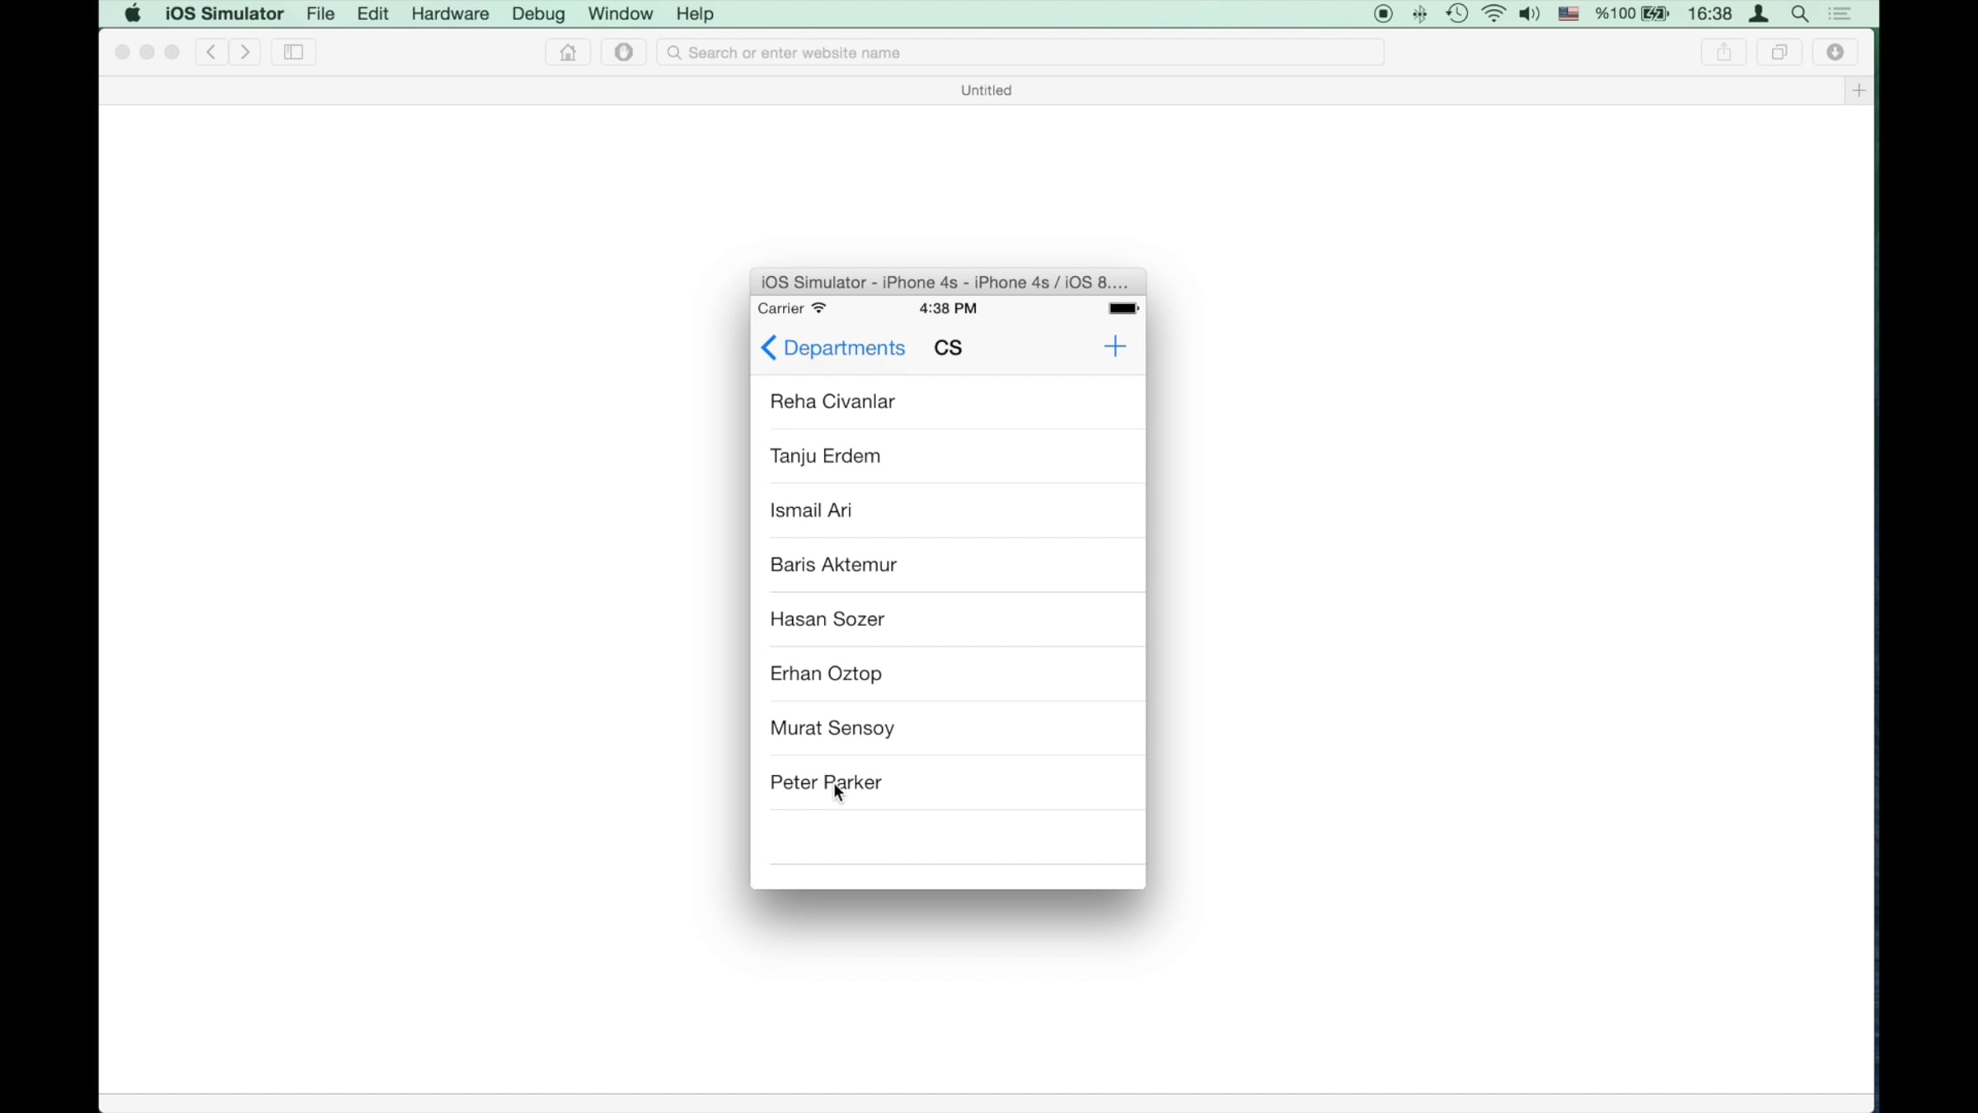
Task: Tap the plus button to add member
Action: 1115,346
